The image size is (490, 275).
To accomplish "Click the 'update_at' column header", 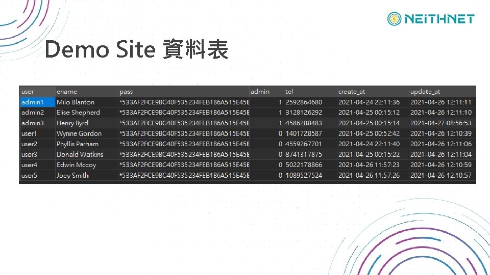I will coord(442,92).
